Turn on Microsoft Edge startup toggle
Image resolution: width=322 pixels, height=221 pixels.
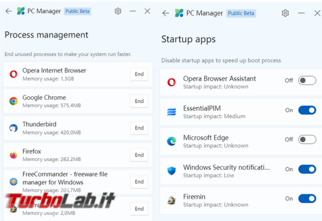(307, 139)
